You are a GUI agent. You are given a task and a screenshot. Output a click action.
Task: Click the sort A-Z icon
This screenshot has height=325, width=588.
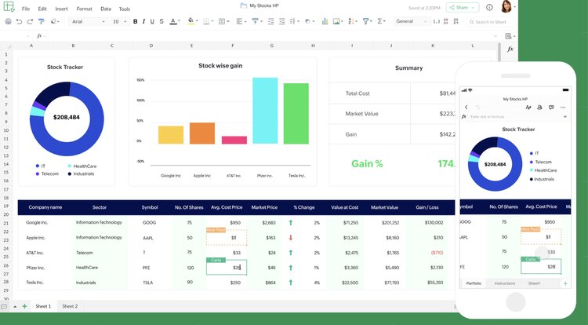(353, 21)
